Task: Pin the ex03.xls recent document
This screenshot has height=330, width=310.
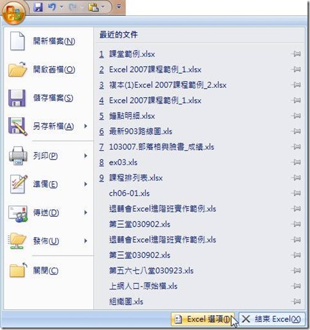Action: click(x=296, y=163)
